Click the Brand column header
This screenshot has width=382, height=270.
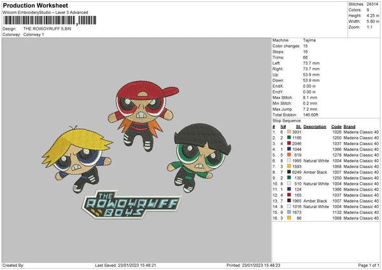(350, 127)
